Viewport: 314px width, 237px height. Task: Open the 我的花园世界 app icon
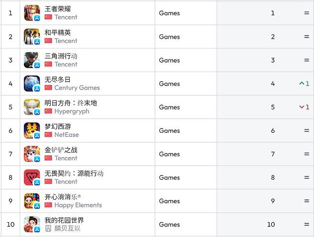(32, 224)
